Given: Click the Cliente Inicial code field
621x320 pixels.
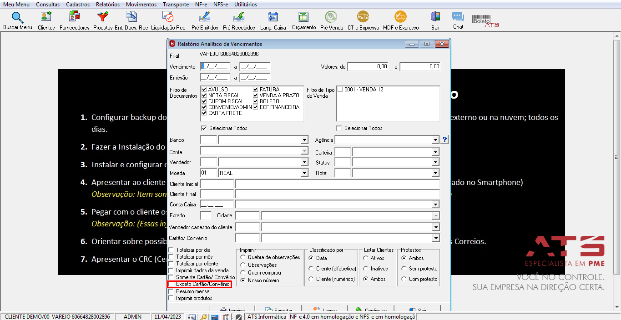Looking at the screenshot, I should pyautogui.click(x=217, y=184).
